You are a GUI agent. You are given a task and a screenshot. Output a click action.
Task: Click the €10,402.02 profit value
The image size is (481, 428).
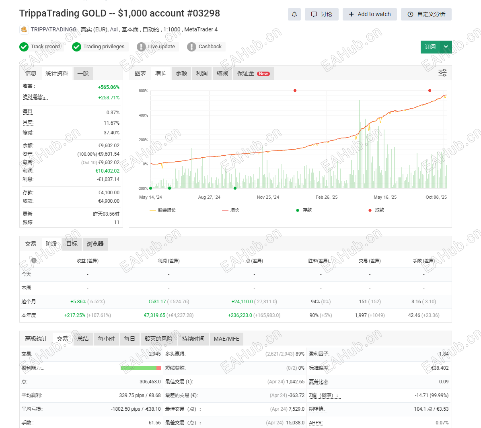107,171
